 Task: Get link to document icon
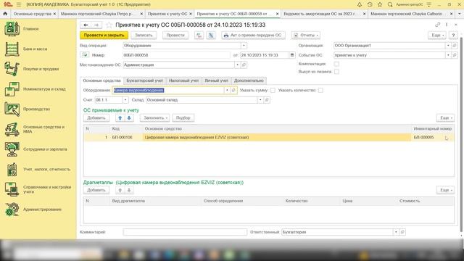(x=437, y=25)
